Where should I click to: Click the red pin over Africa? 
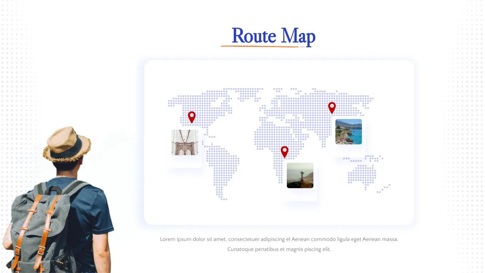[x=285, y=152]
